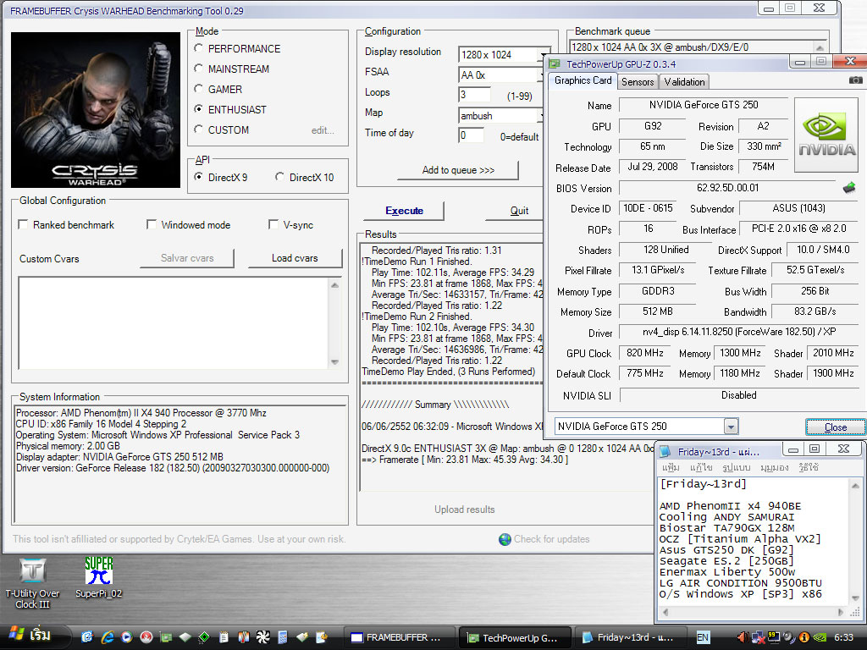Screen dimensions: 867x650
Task: Open second Thai menu in Notepad
Action: pyautogui.click(x=700, y=467)
